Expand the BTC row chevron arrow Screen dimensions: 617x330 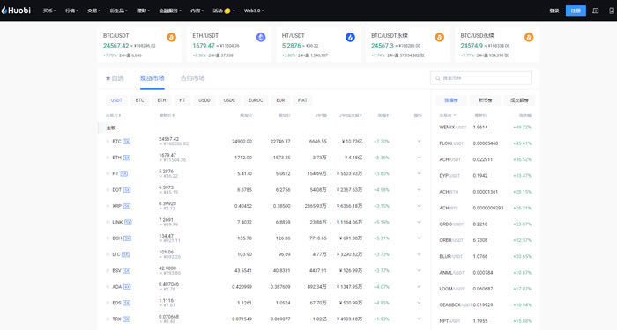[419, 142]
